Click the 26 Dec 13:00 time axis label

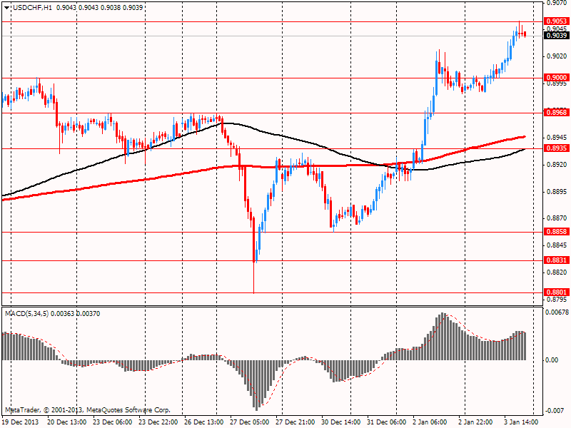coord(203,422)
